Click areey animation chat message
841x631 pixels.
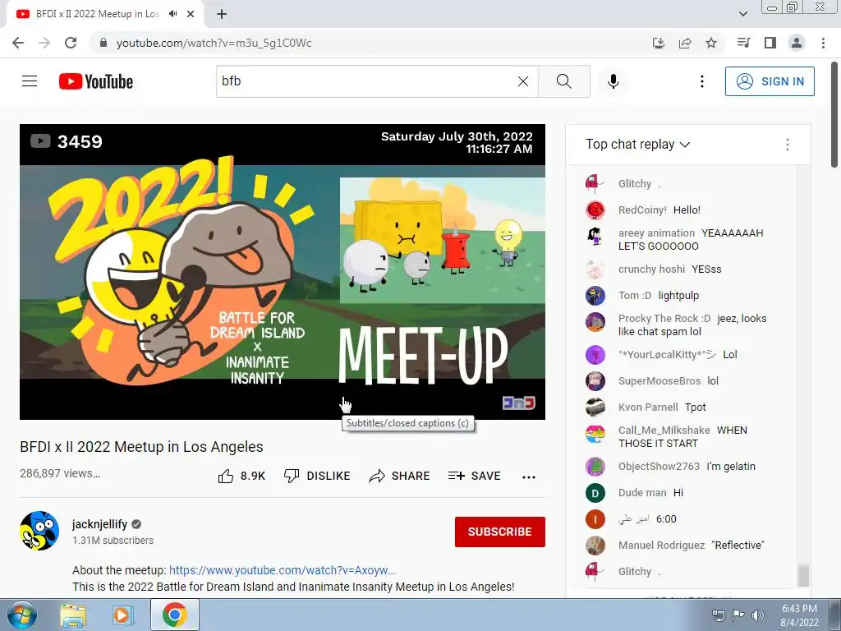click(x=690, y=239)
